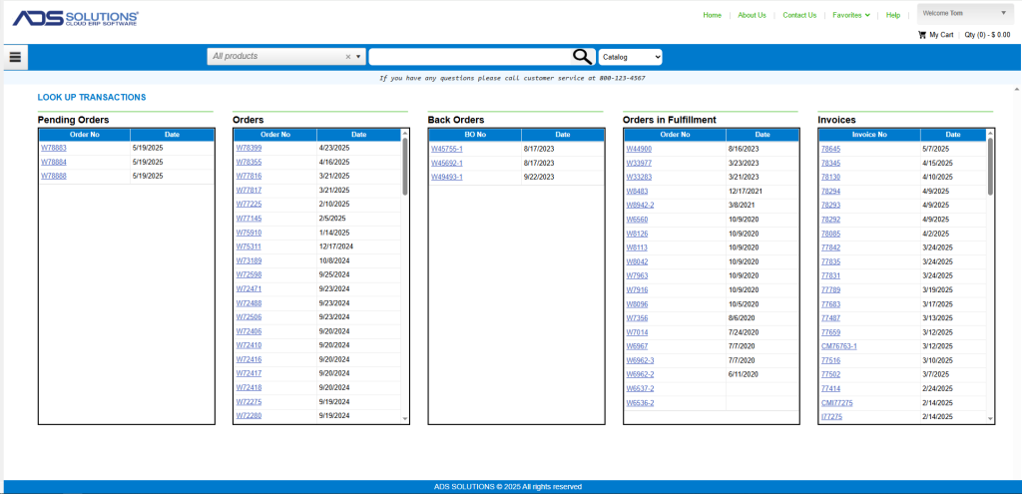
Task: Open pending order W78883
Action: point(54,148)
